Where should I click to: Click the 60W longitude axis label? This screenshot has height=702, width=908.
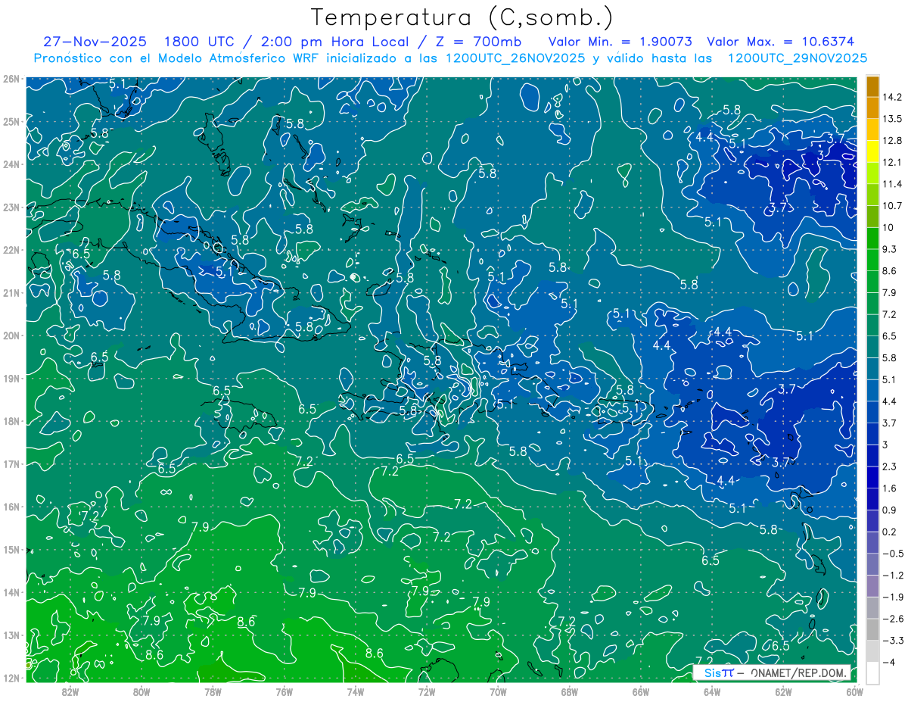854,691
